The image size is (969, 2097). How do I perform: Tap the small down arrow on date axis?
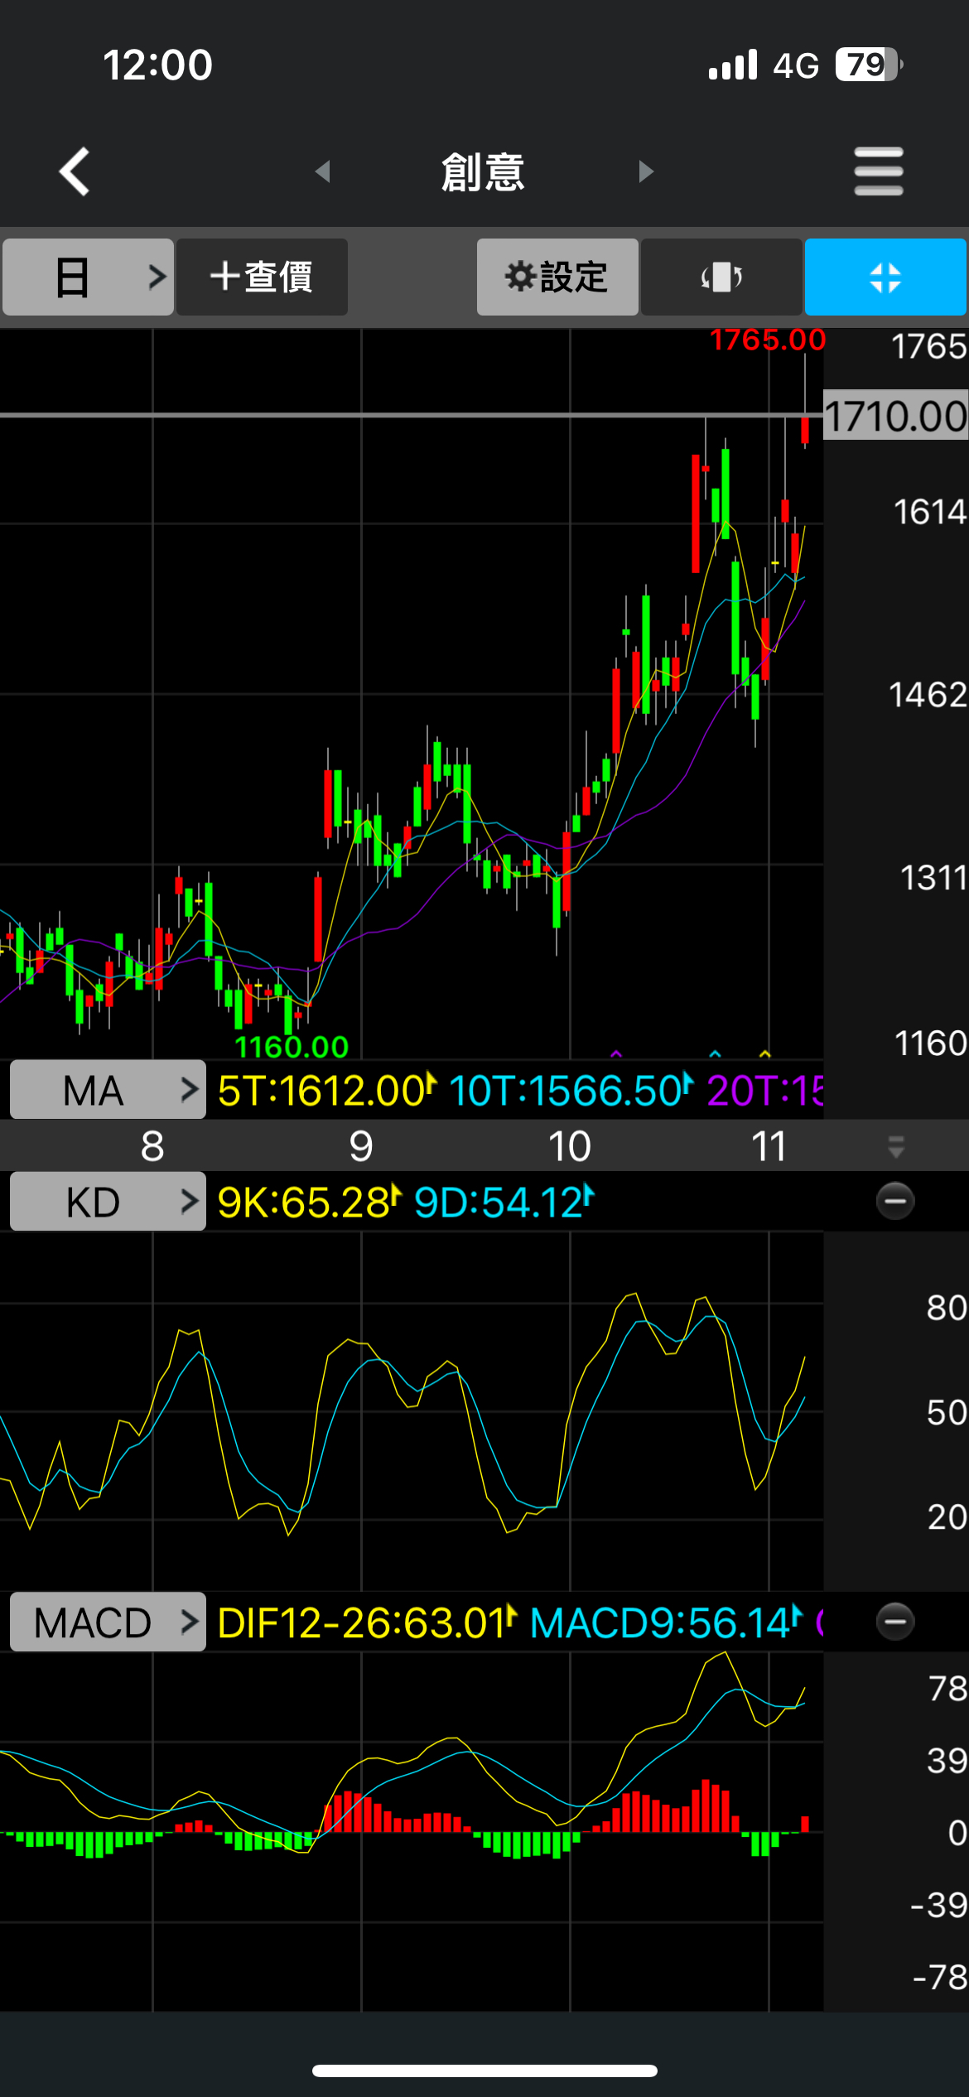point(895,1147)
